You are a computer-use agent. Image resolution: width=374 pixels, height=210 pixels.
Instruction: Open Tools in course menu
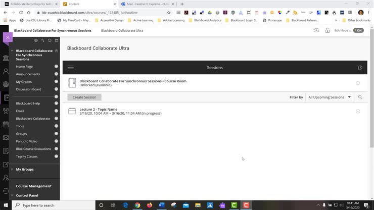[20, 126]
